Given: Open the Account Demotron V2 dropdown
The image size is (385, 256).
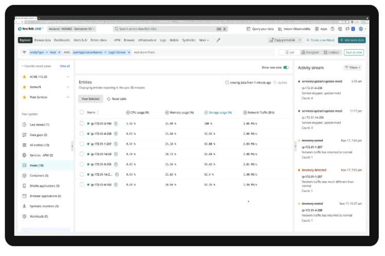Looking at the screenshot, I should 71,29.
